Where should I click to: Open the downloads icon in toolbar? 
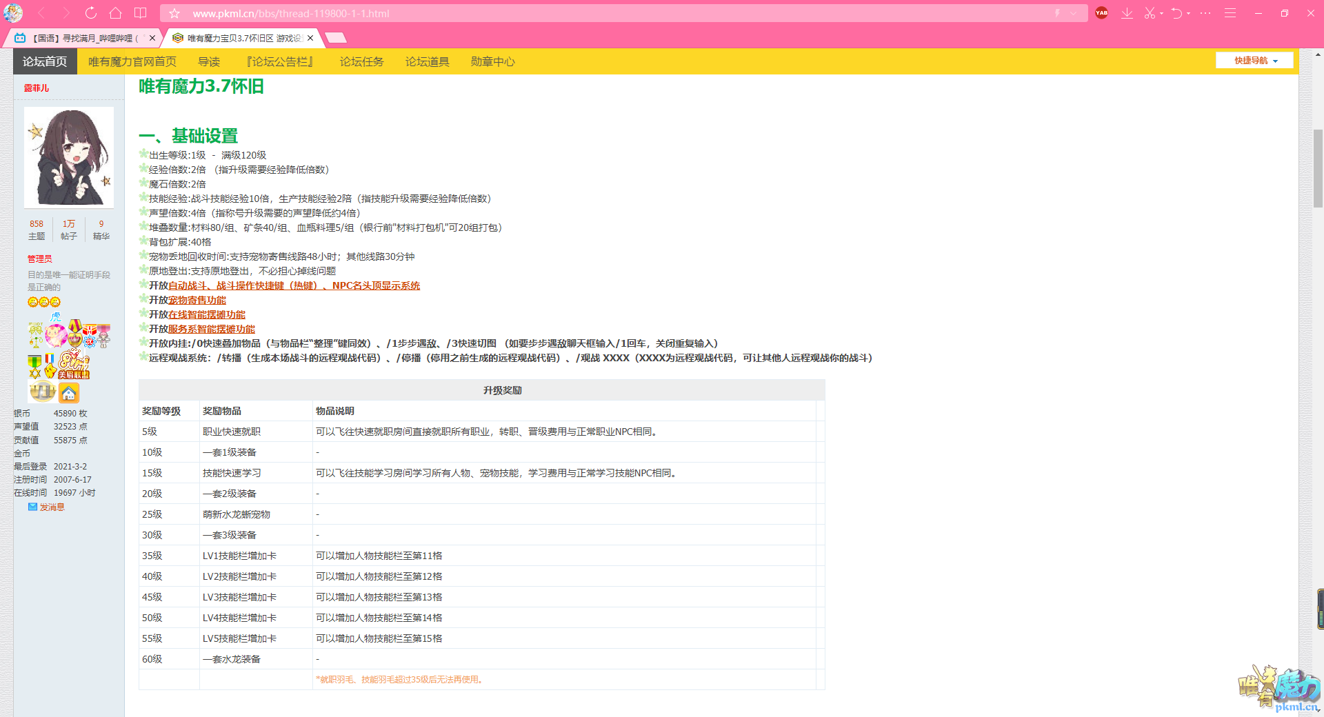1127,13
